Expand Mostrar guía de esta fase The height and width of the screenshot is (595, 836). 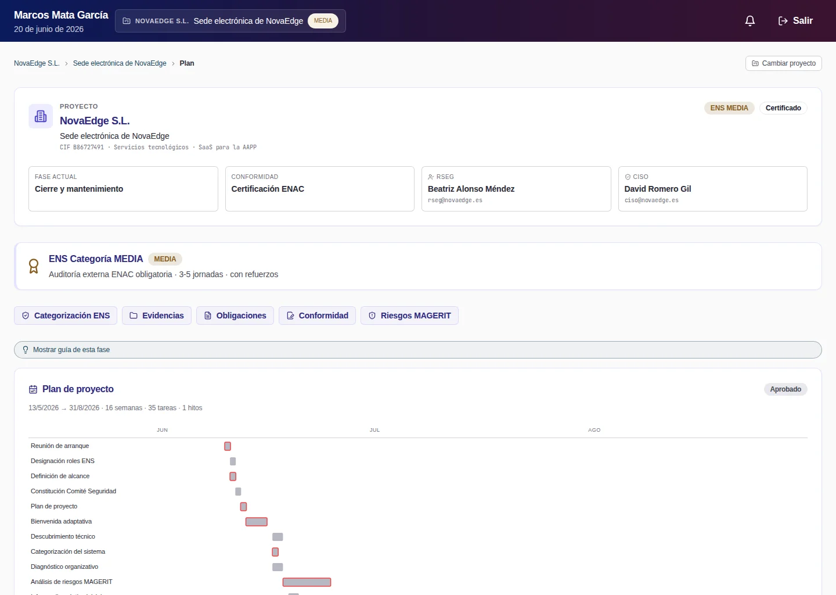point(418,350)
